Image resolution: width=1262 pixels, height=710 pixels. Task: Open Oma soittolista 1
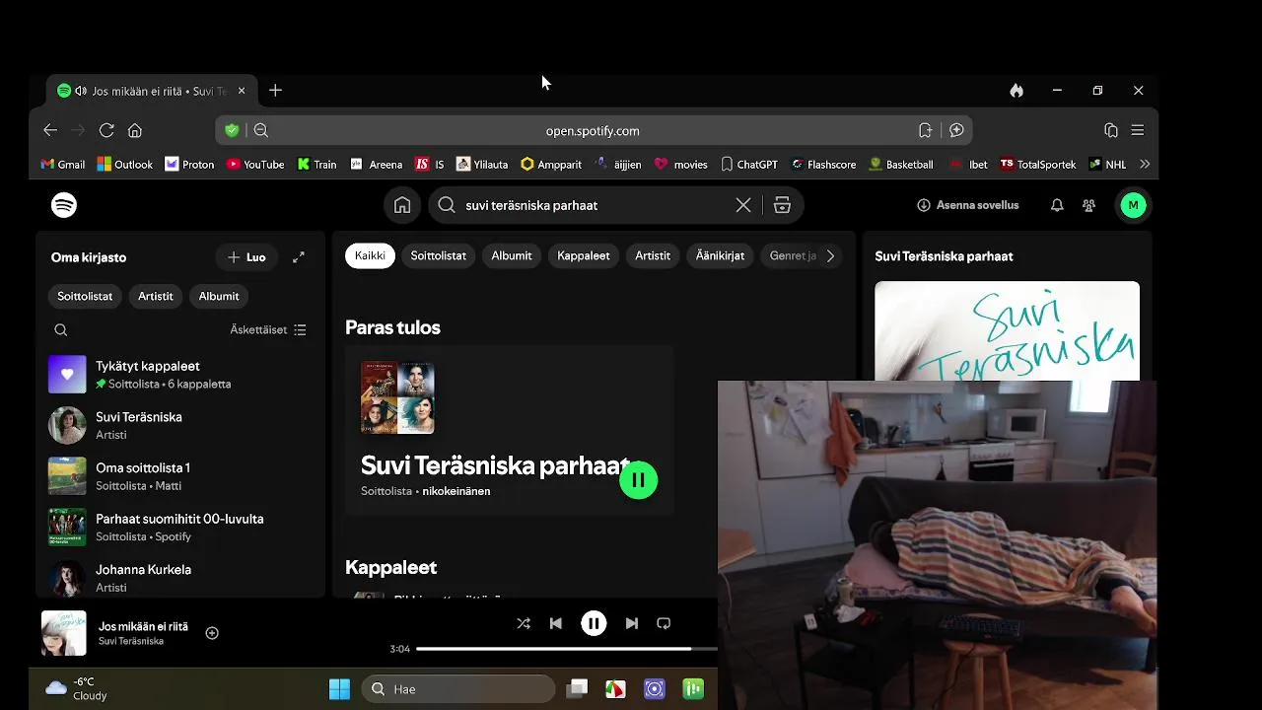coord(180,476)
